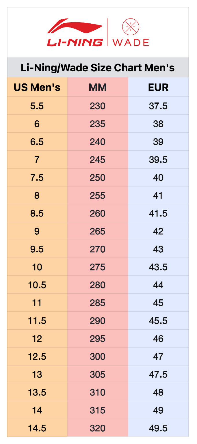
Task: Click US Men's size 12.5 cell
Action: coord(37,357)
